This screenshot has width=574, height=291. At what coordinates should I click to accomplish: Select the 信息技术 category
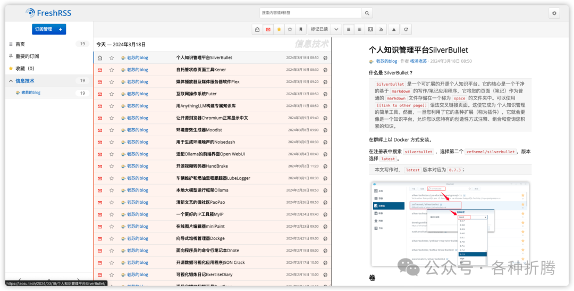pyautogui.click(x=25, y=81)
